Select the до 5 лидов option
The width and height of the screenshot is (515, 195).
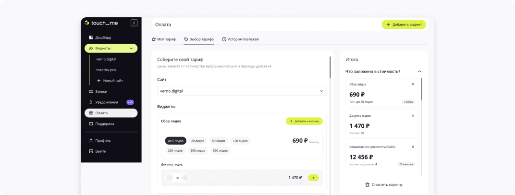[x=176, y=141]
